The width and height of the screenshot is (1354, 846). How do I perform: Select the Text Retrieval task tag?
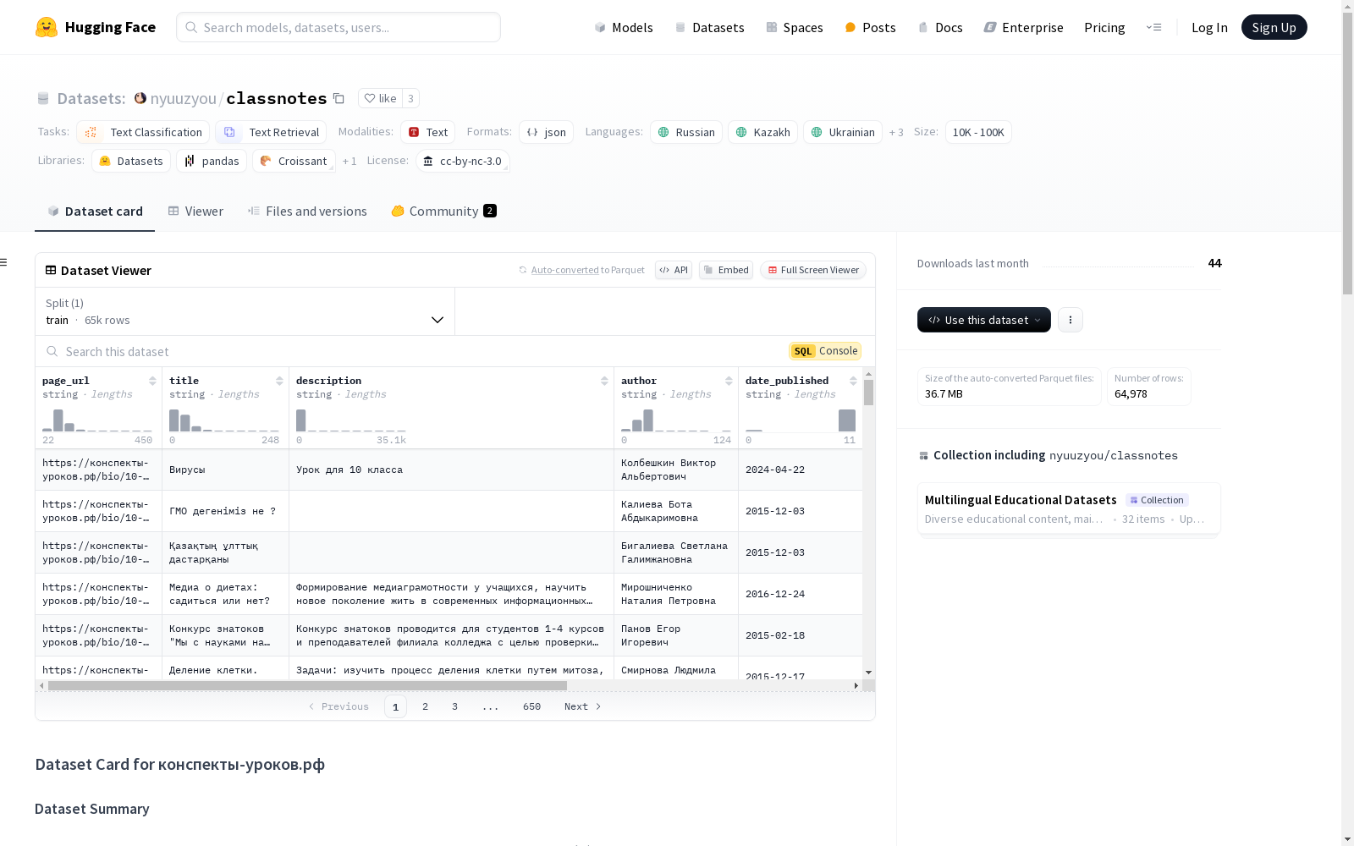(x=271, y=132)
